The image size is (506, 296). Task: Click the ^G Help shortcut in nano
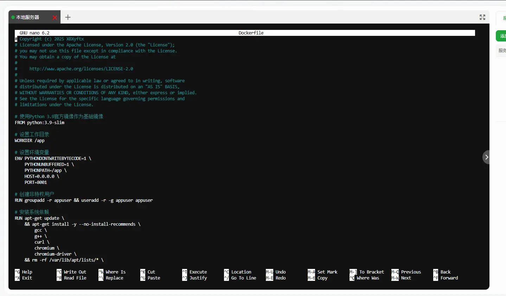(x=24, y=272)
